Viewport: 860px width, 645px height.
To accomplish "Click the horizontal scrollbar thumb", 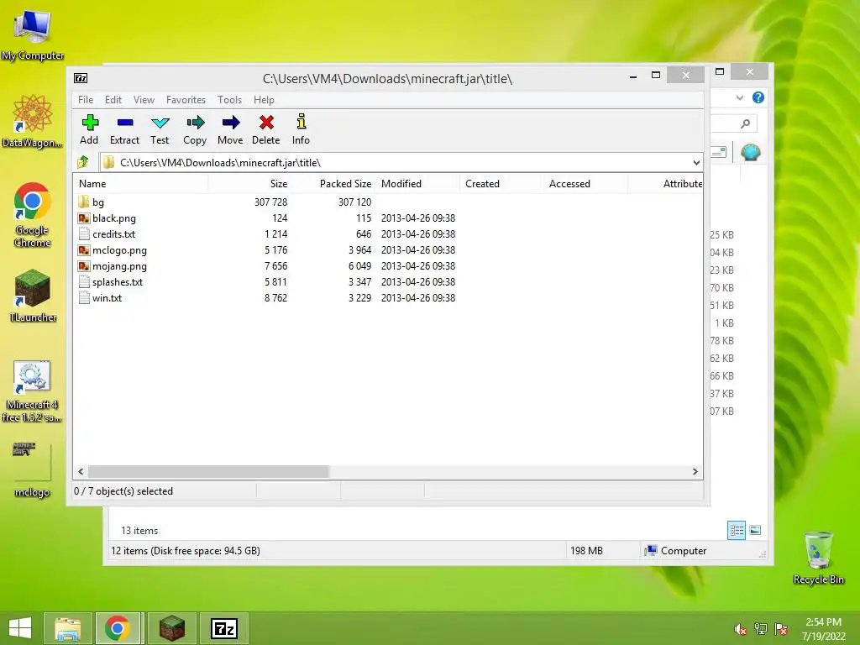I will [208, 472].
